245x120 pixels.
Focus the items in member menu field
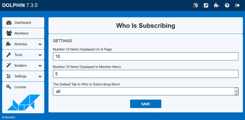[146, 74]
